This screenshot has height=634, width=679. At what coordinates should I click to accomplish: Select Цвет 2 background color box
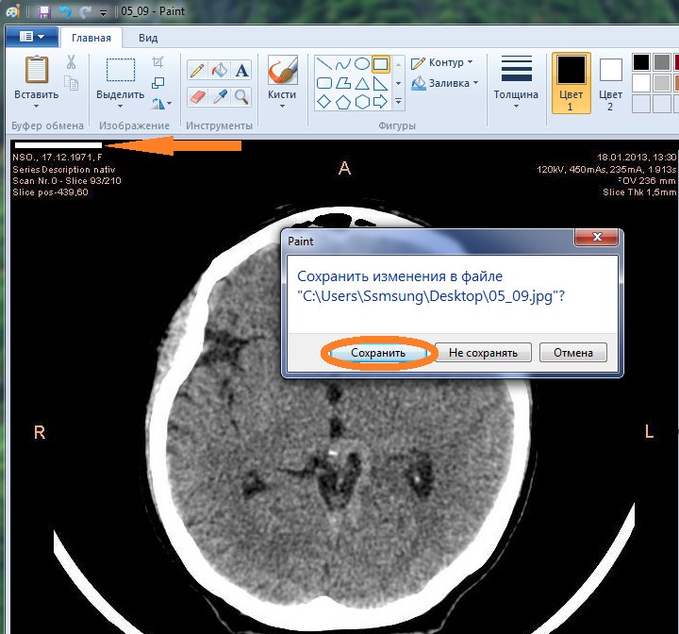pos(610,83)
